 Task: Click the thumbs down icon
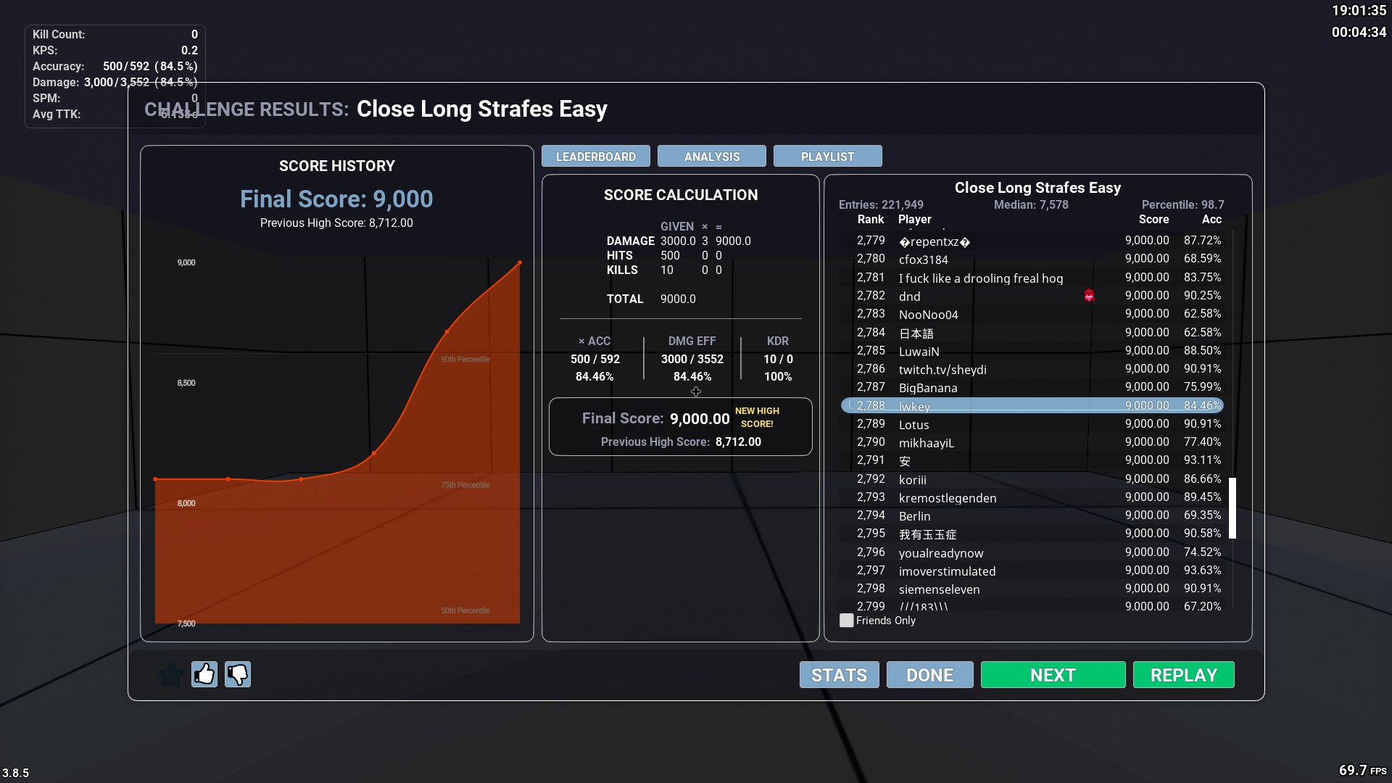click(x=238, y=674)
